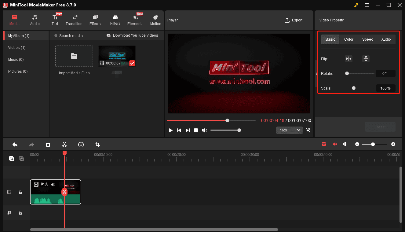The image size is (405, 232).
Task: Remove a track from the timeline
Action: click(x=21, y=159)
